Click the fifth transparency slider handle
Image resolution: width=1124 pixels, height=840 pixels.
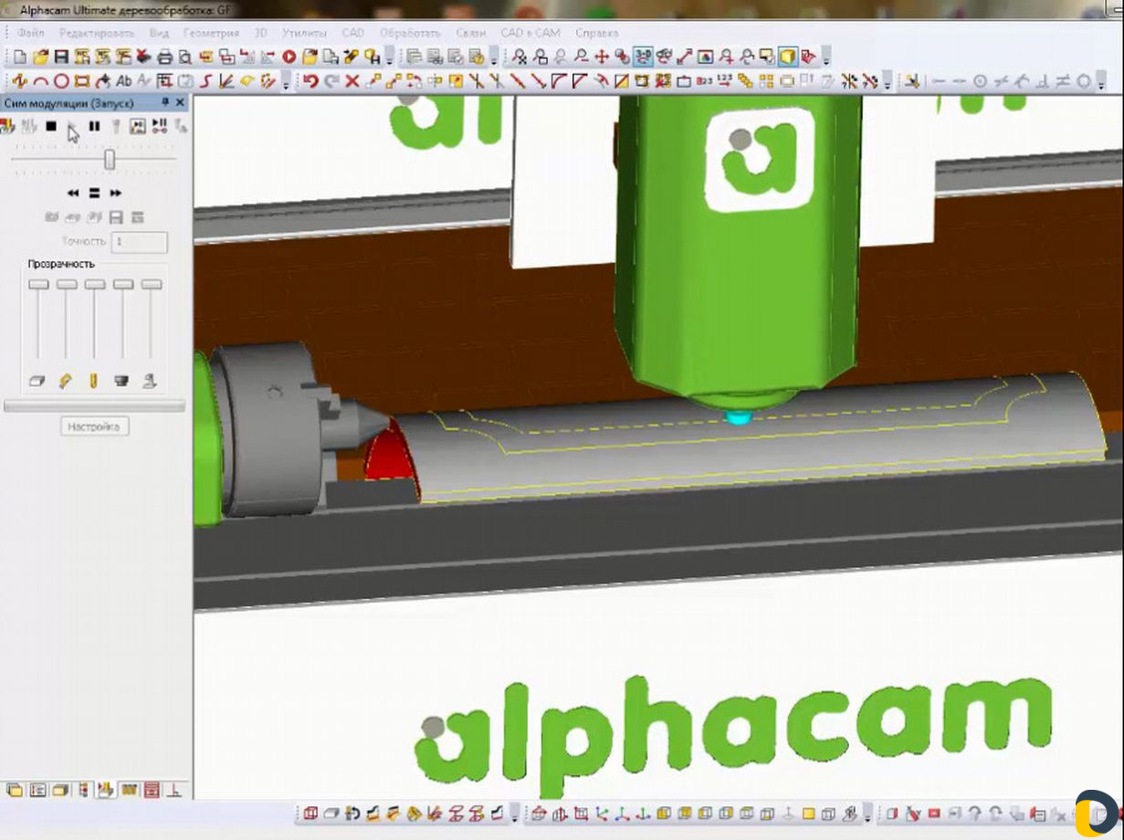click(x=152, y=285)
